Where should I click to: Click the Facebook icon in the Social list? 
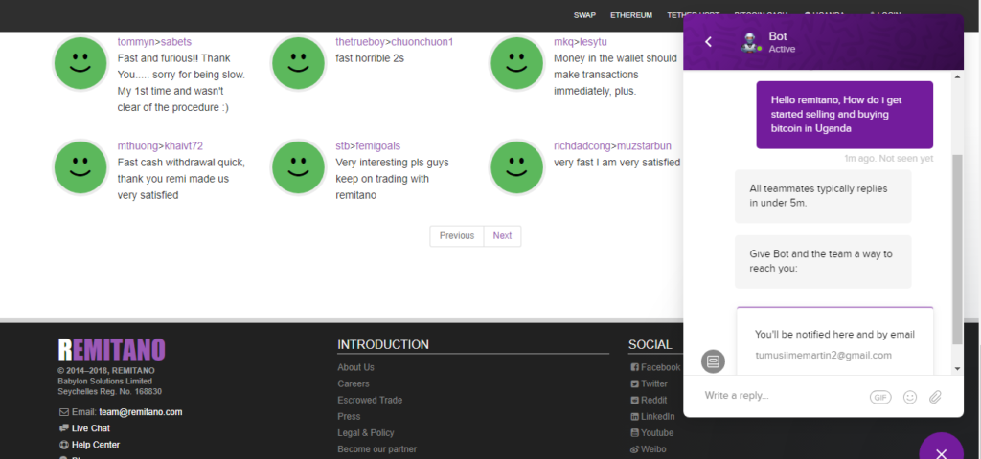[634, 368]
